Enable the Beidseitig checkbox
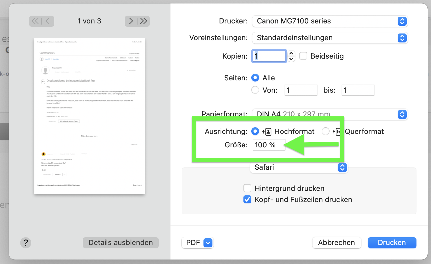The width and height of the screenshot is (431, 264). (x=303, y=56)
